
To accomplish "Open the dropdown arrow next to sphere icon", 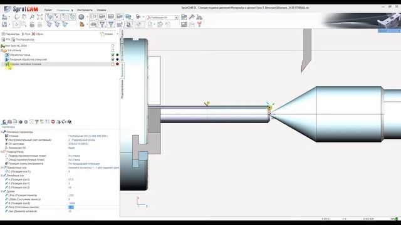I will [x=87, y=17].
